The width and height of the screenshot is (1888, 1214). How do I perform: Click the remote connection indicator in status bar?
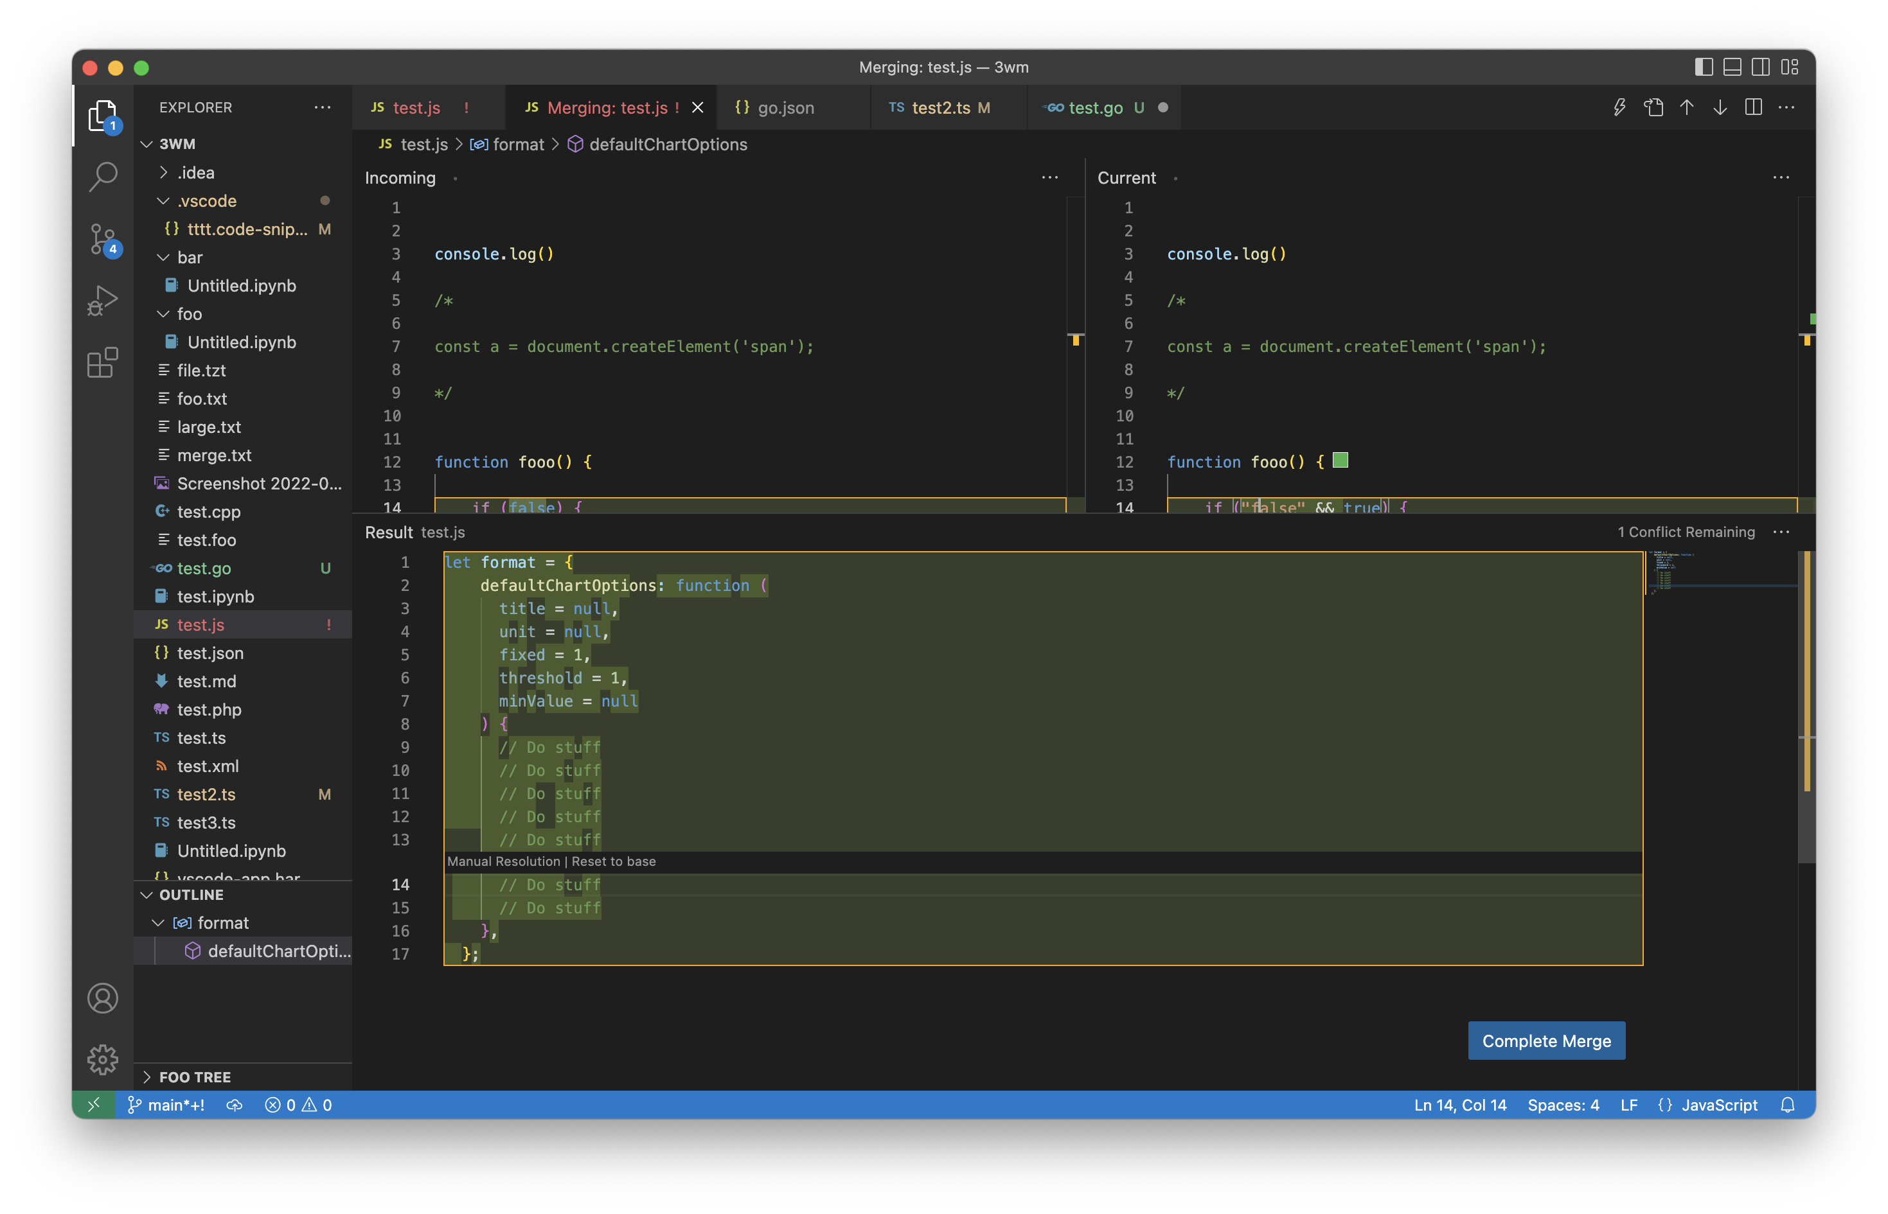tap(94, 1104)
